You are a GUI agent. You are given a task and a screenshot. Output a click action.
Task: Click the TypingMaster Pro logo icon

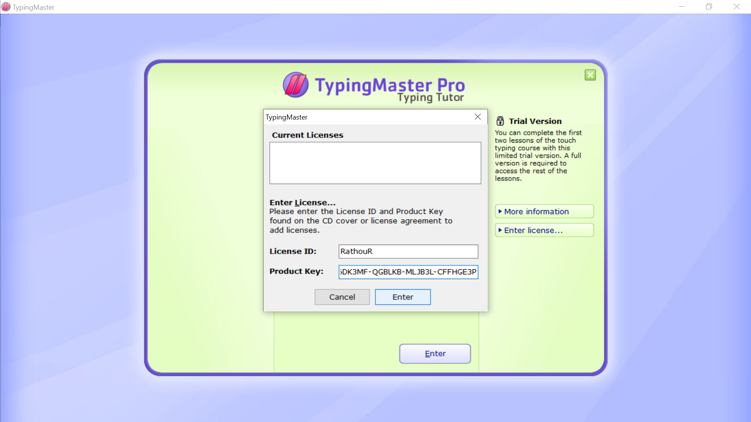296,85
